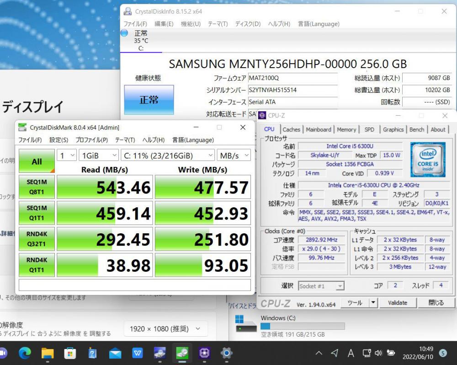Image resolution: width=457 pixels, height=365 pixels.
Task: Switch to CrystalDiskMark taskbar icon
Action: [182, 353]
